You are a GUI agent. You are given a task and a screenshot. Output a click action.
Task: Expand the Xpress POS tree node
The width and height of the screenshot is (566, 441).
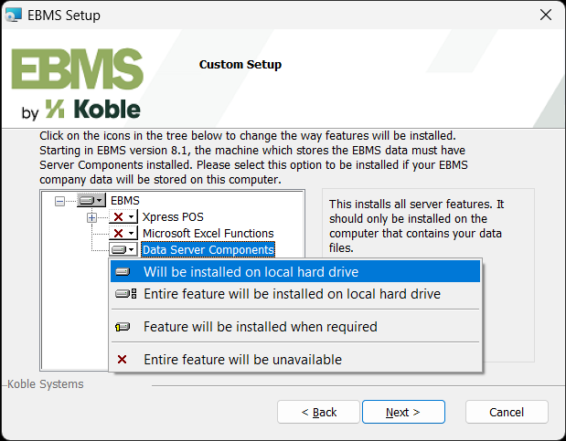click(x=91, y=217)
